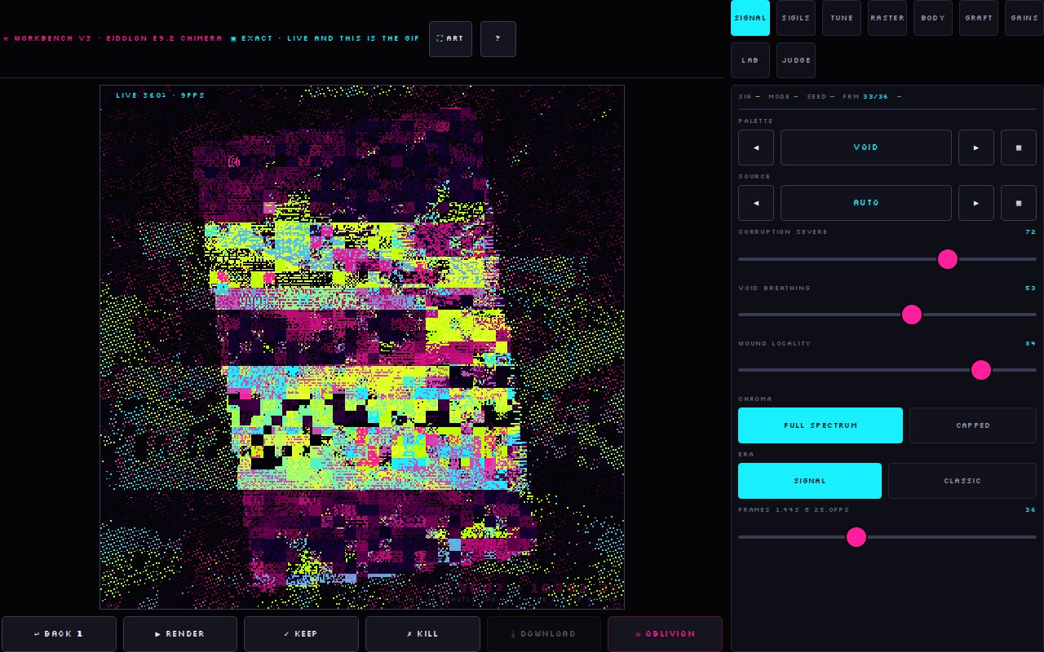Click the glitch art preview canvas
1044x652 pixels.
[362, 347]
